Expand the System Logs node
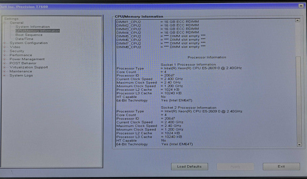This screenshot has width=307, height=179. coord(5,76)
